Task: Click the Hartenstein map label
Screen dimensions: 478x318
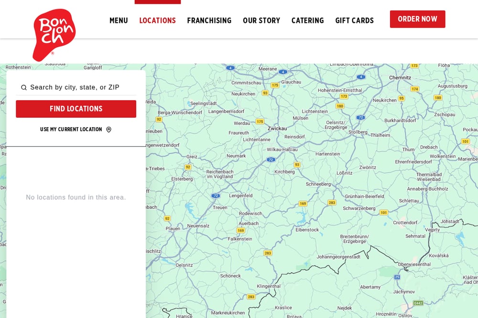Action: coord(328,154)
